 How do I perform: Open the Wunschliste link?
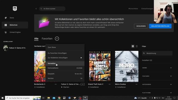133,9
